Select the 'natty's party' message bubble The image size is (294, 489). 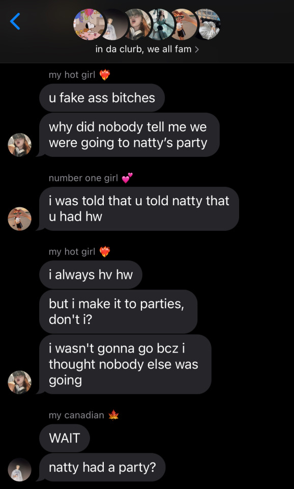pos(129,134)
